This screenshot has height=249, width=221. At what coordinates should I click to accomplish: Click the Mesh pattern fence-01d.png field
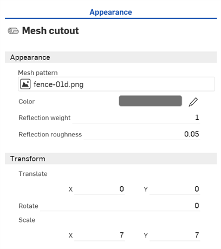(116, 84)
